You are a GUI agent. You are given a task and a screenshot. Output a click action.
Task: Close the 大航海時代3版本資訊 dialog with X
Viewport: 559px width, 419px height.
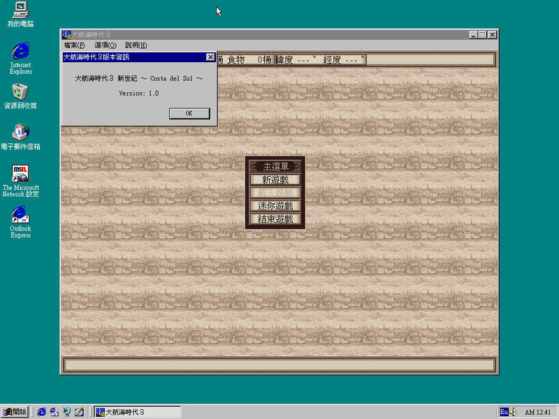[210, 57]
